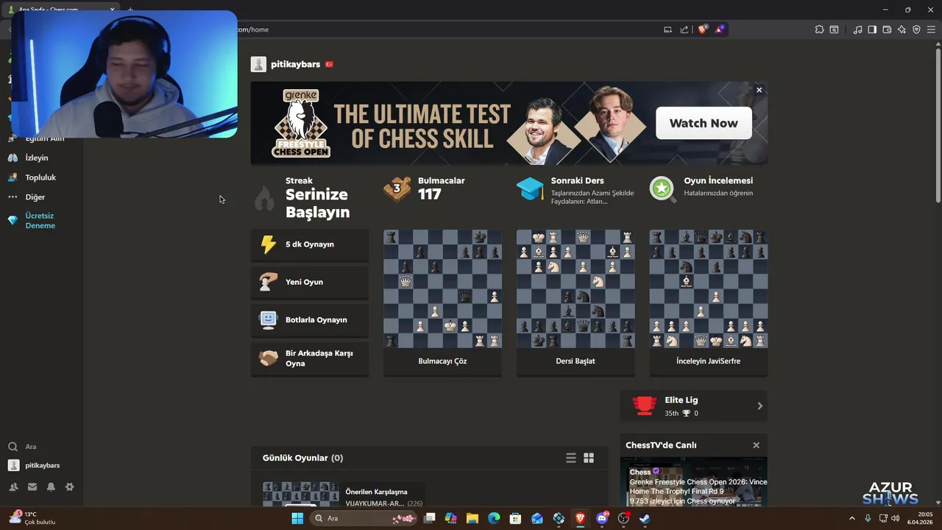The height and width of the screenshot is (530, 942).
Task: Open Steam from taskbar
Action: coord(645,518)
